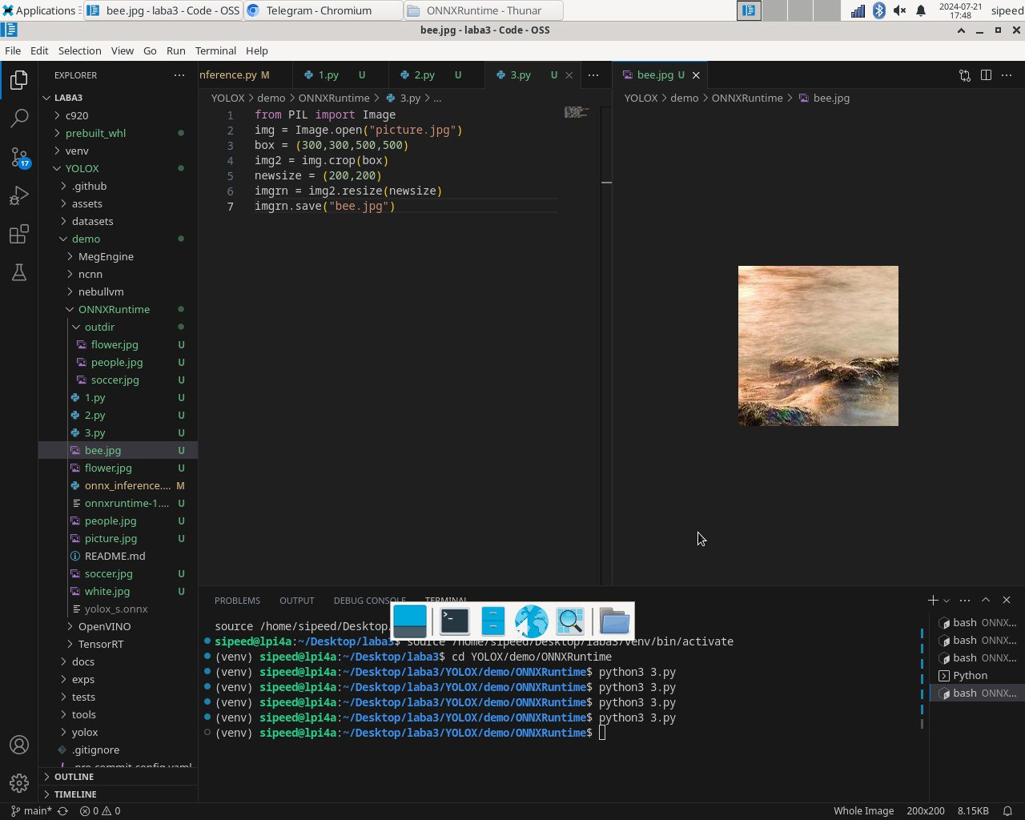Expand the MegEngine folder
Viewport: 1025px width, 820px height.
pyautogui.click(x=106, y=256)
